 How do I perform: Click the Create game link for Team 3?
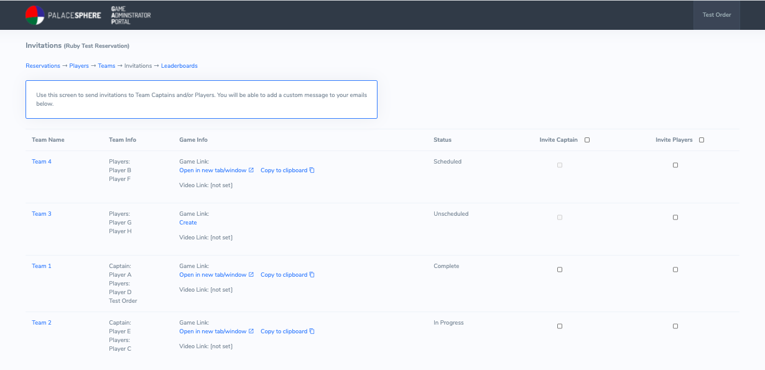(x=188, y=223)
